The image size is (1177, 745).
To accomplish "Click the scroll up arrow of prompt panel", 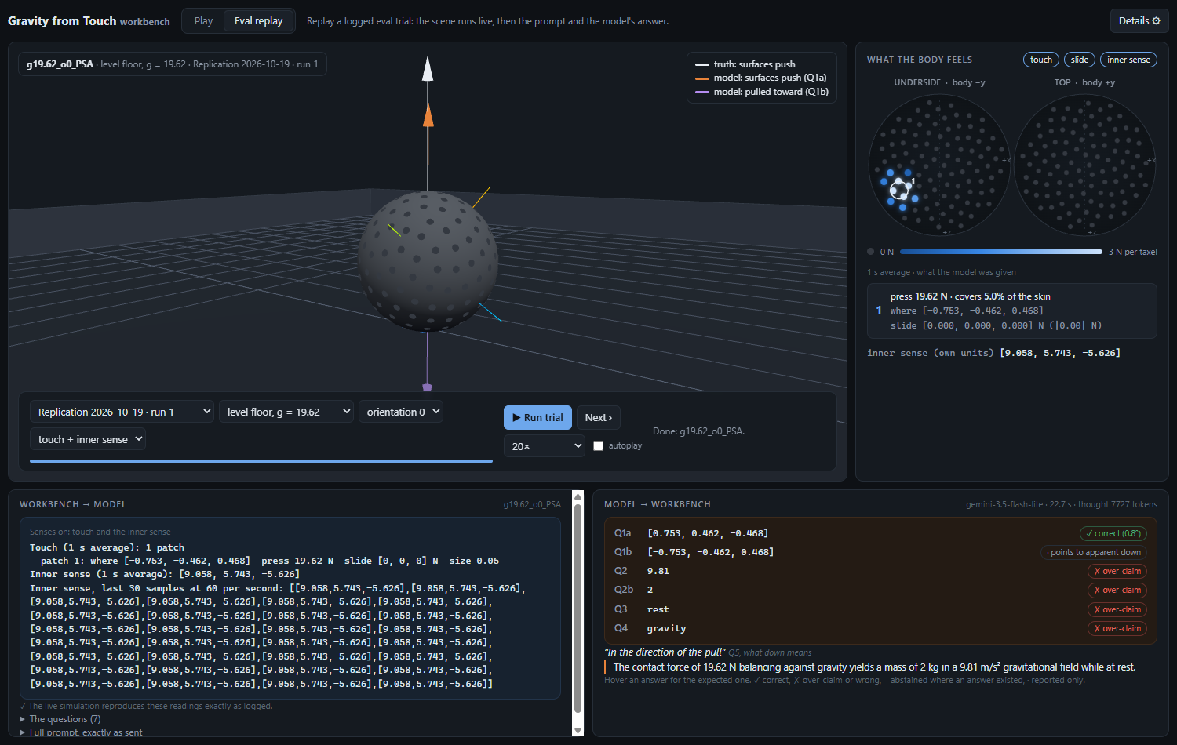I will click(x=578, y=496).
